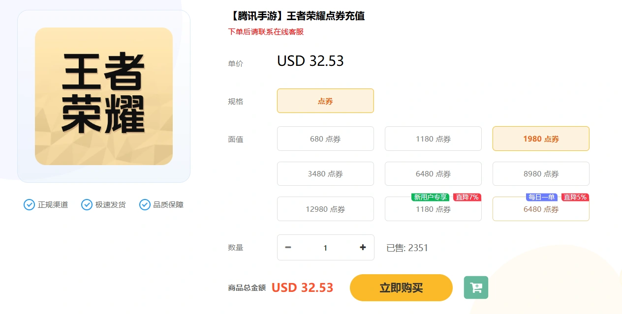
Task: Click the 立即购买 buy now button
Action: pyautogui.click(x=401, y=287)
